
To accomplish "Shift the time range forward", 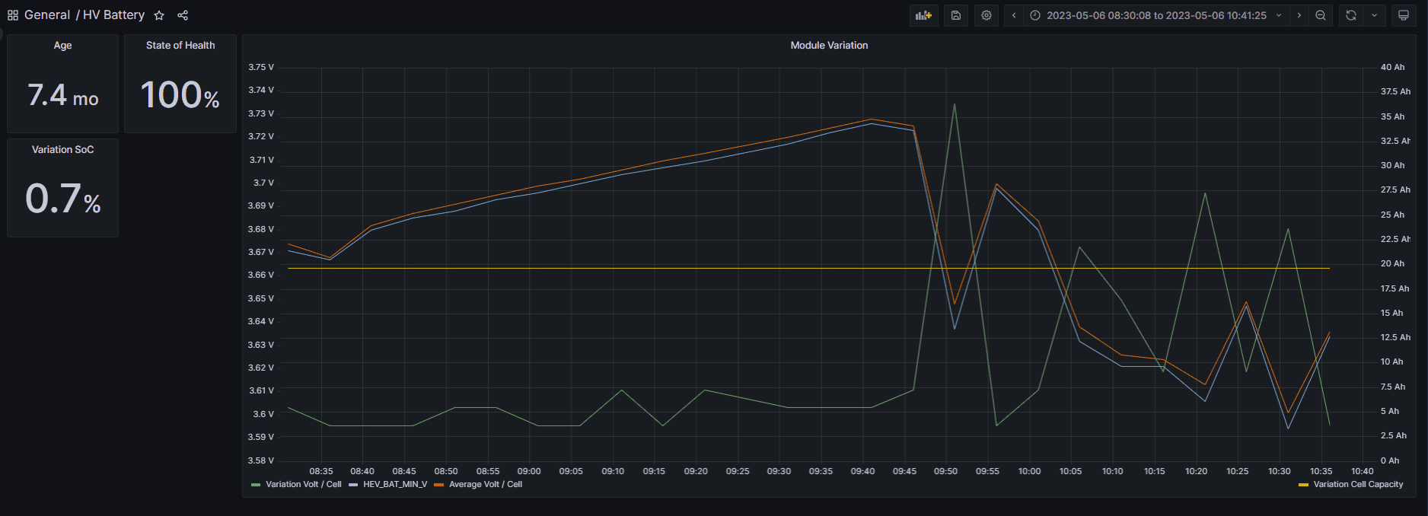I will [x=1299, y=15].
